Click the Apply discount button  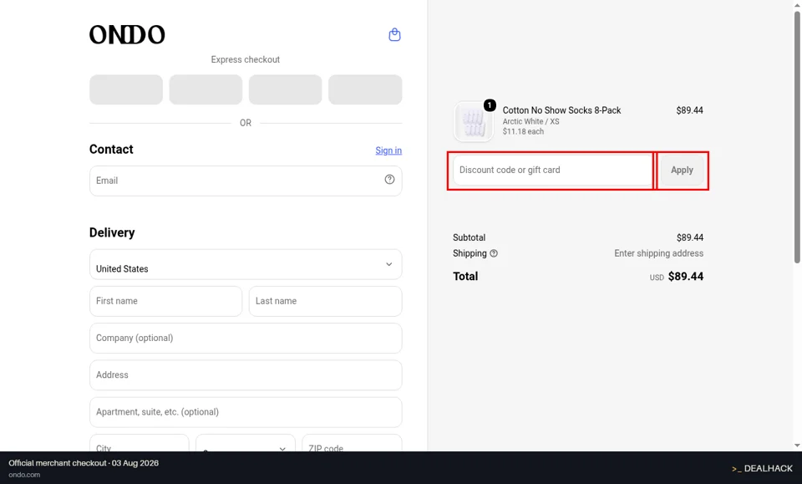tap(682, 170)
